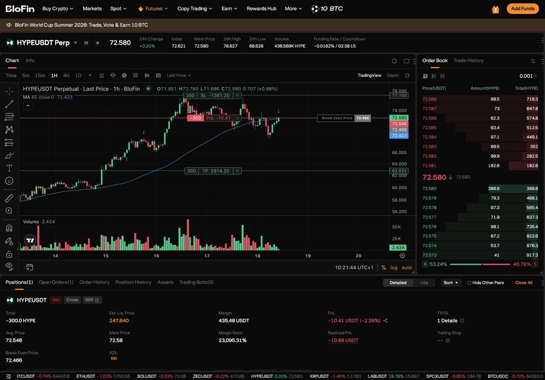Edit the 50X leverage setting
This screenshot has height=380, width=545.
coord(92,300)
